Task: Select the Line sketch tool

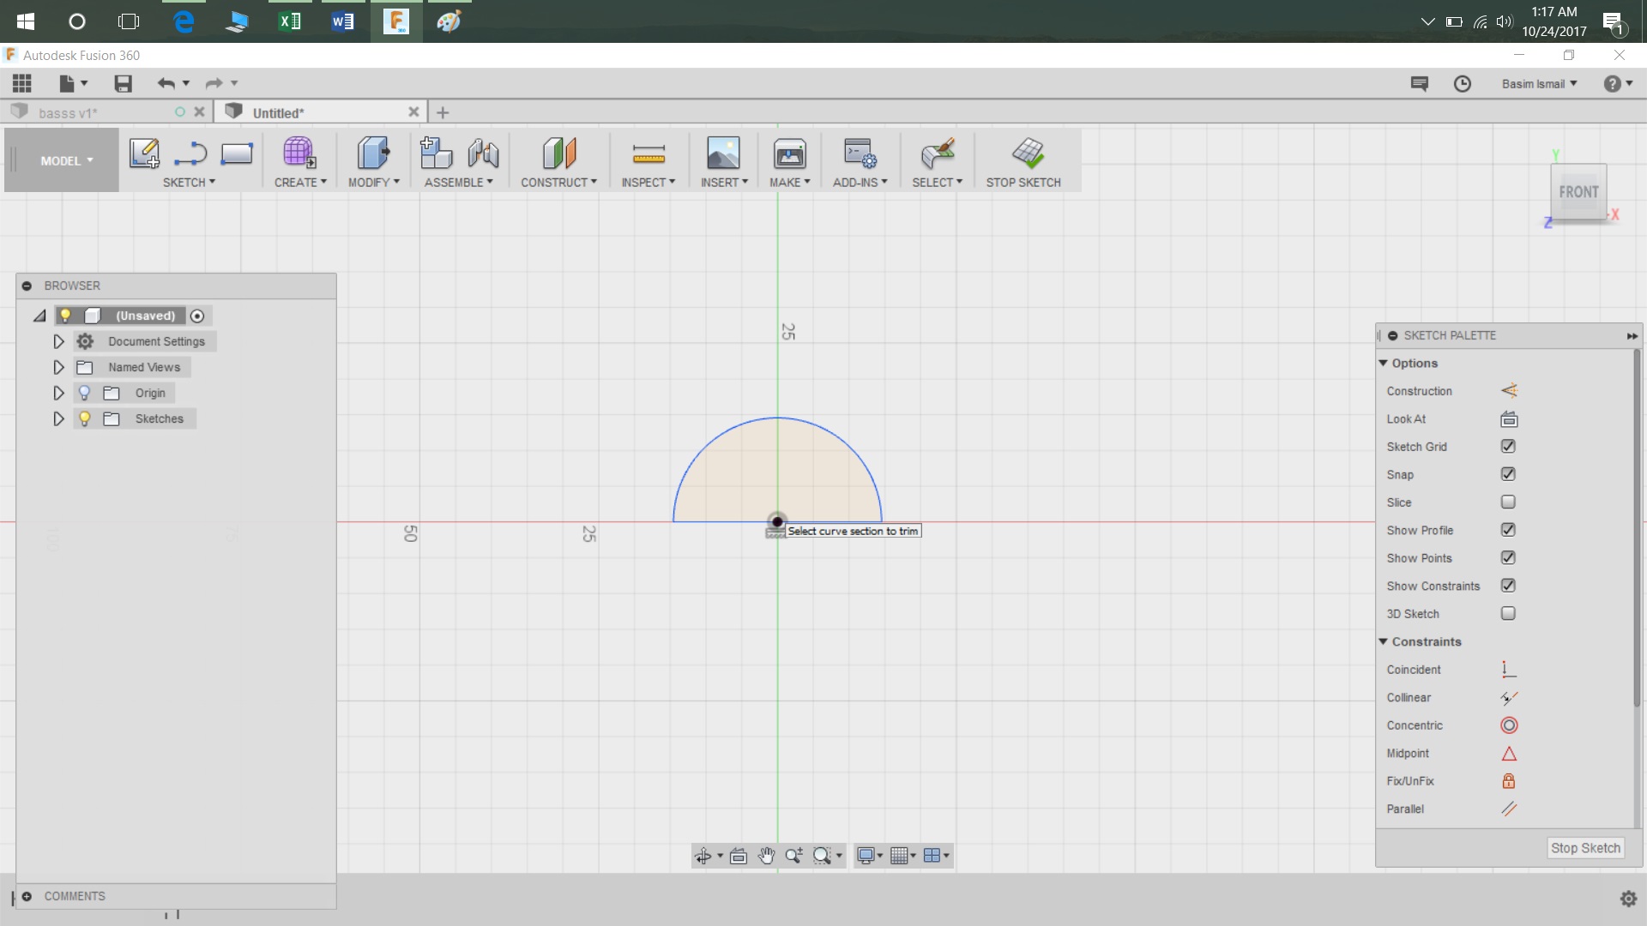Action: 190,153
